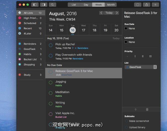Enable the Due Date checkbox
167x131 pixels.
tap(126, 29)
